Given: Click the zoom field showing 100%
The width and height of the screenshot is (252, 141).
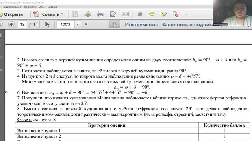Looking at the screenshot, I should [x=66, y=24].
